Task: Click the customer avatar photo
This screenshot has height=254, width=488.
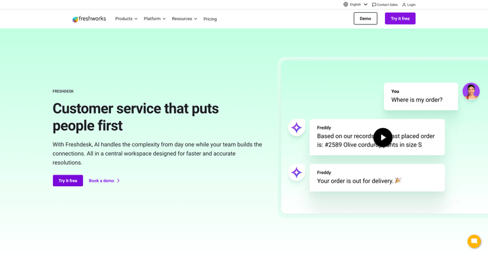Action: point(471,91)
